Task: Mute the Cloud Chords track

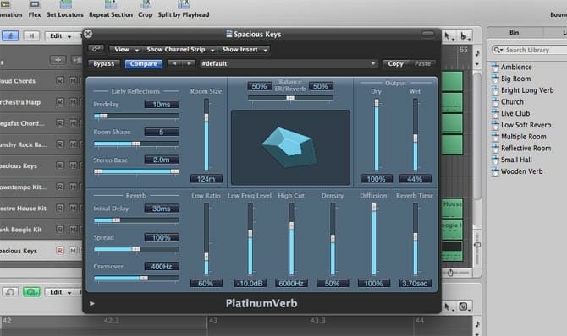Action: pyautogui.click(x=73, y=81)
